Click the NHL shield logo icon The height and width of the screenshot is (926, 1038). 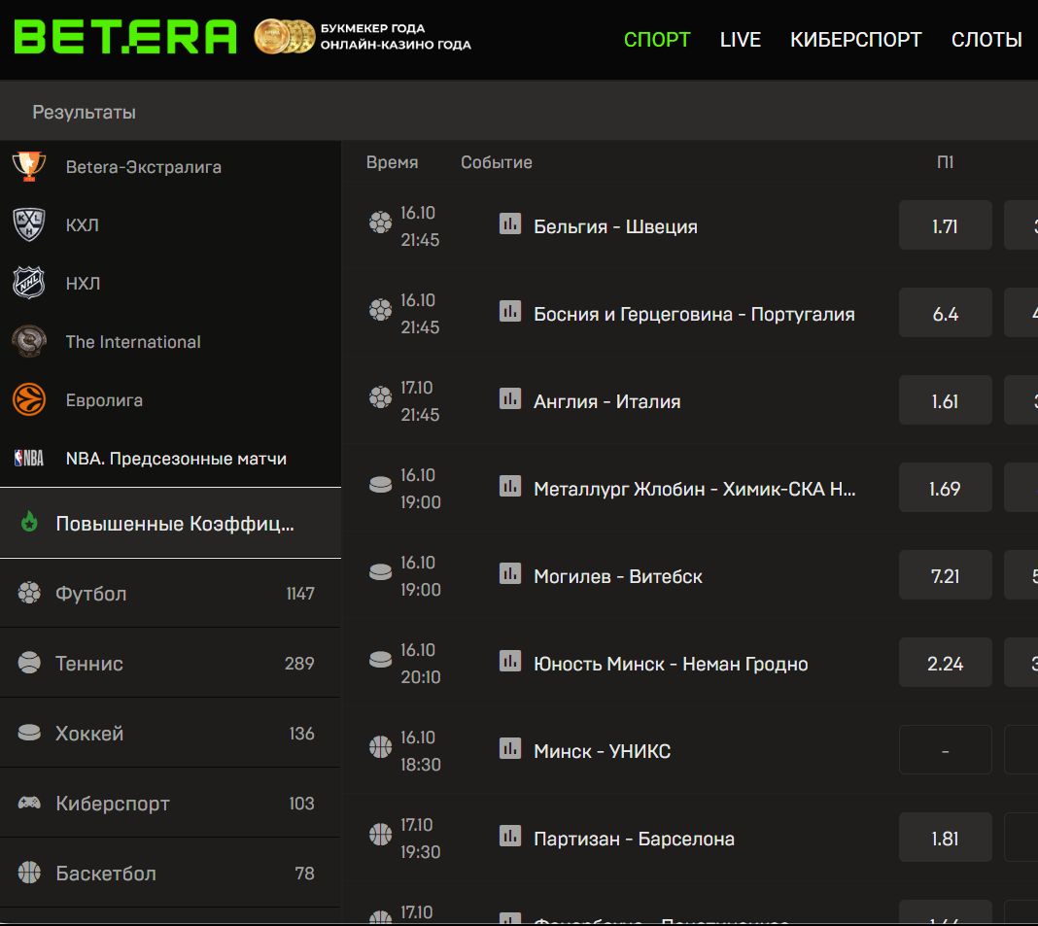[29, 284]
